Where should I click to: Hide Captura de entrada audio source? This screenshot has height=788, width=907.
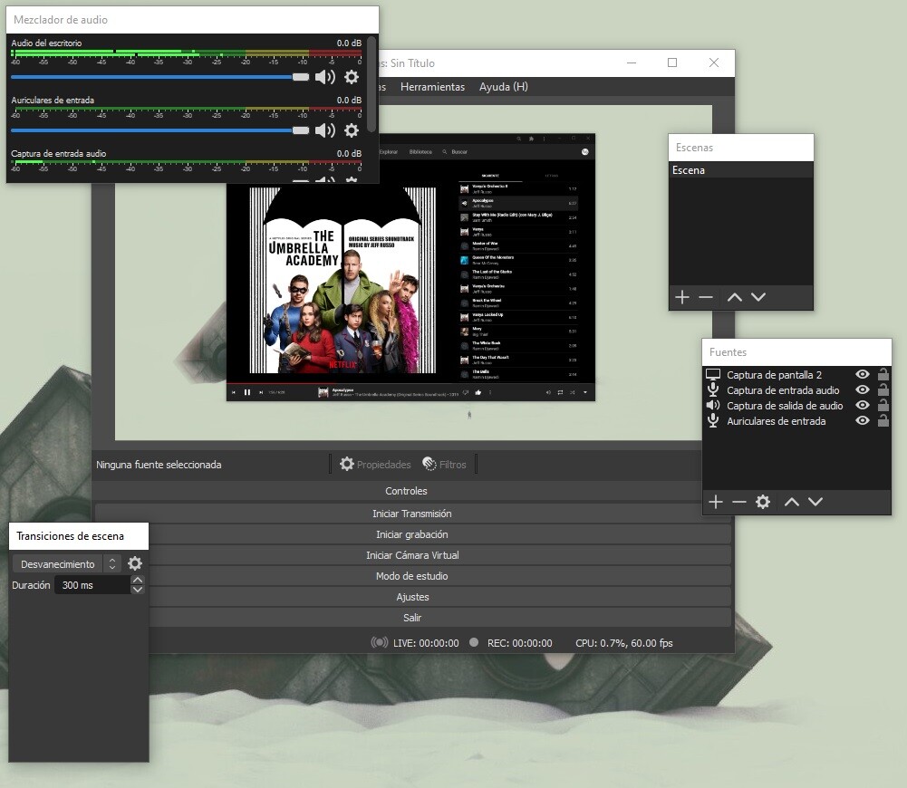[x=862, y=389]
